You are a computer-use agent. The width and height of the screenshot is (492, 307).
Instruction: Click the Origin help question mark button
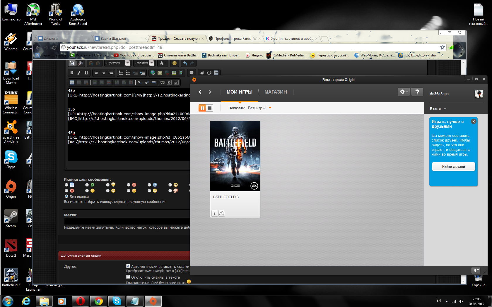click(417, 92)
